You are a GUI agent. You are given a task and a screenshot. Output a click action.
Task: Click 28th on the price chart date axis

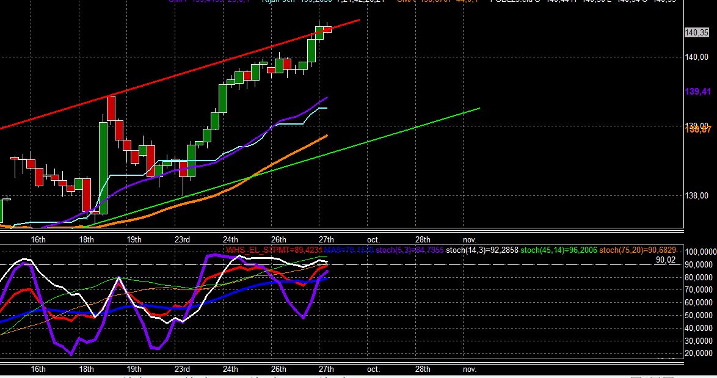click(x=422, y=239)
